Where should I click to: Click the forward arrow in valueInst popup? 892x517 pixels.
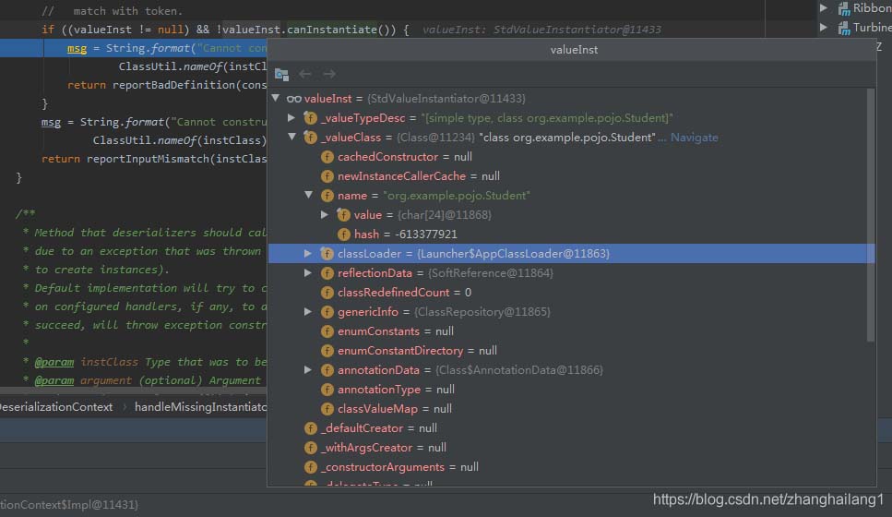point(329,74)
